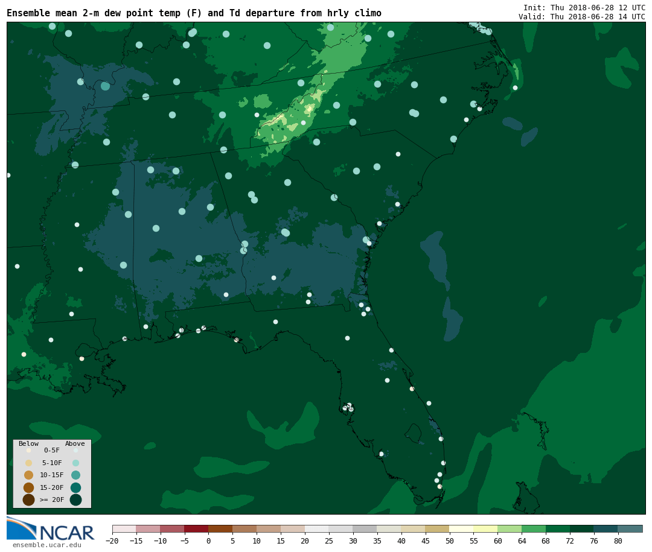Click the map title about ensemble mean dew point
652x552 pixels.
[x=194, y=13]
